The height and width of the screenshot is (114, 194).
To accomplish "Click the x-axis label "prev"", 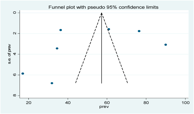I will point(105,107).
